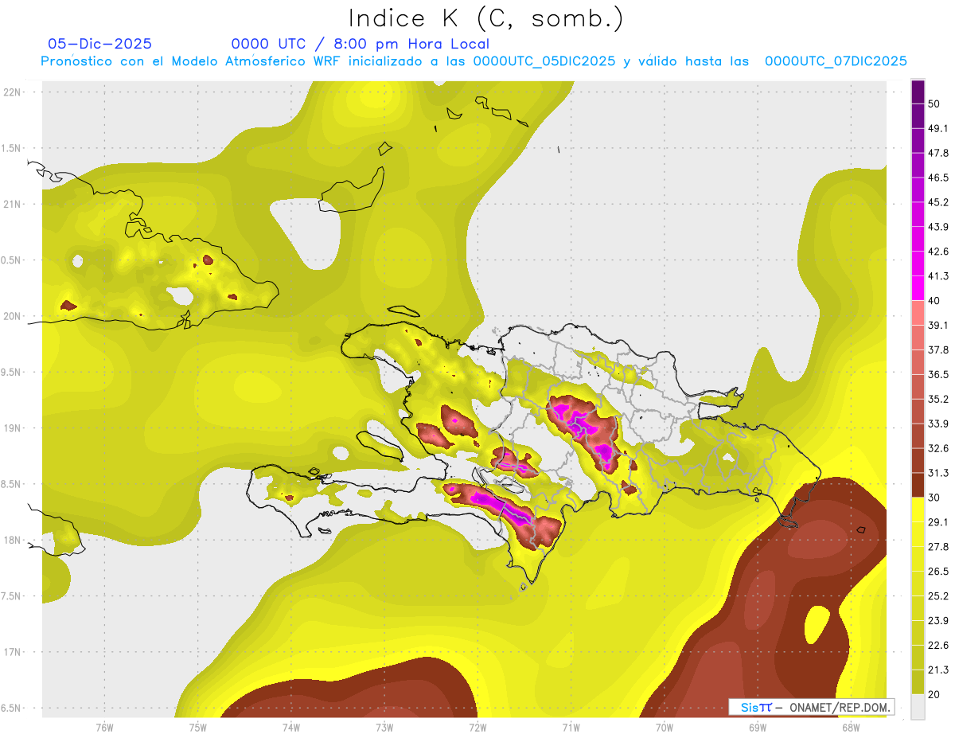
Task: Click the 68W longitude axis label
Action: tap(850, 726)
